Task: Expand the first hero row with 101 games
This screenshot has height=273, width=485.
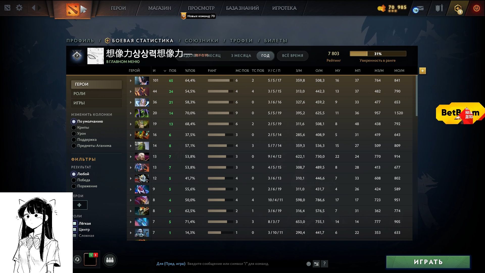Action: (131, 81)
